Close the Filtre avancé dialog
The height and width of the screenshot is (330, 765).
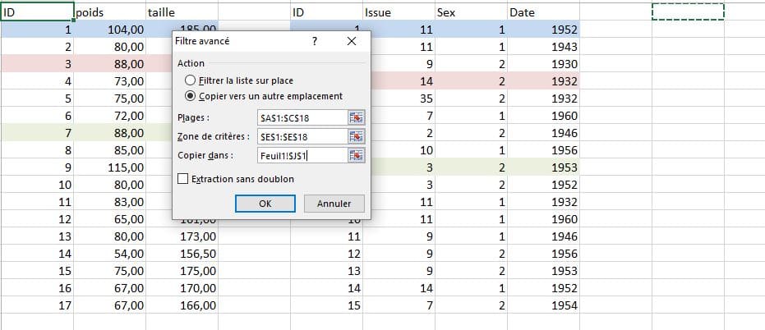click(352, 41)
